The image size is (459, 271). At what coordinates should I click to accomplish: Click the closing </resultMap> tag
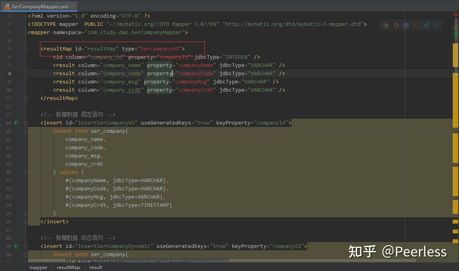click(59, 98)
